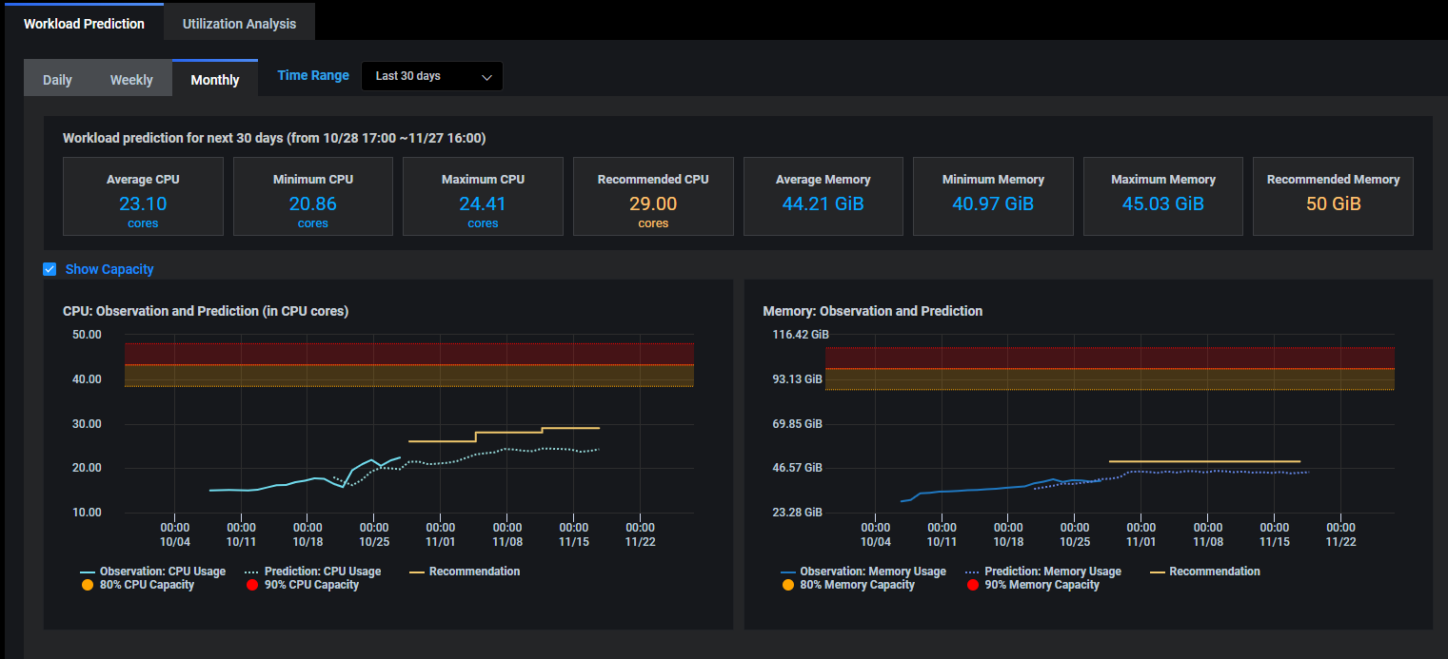Click the red 90% CPU Capacity legend dot

click(251, 585)
